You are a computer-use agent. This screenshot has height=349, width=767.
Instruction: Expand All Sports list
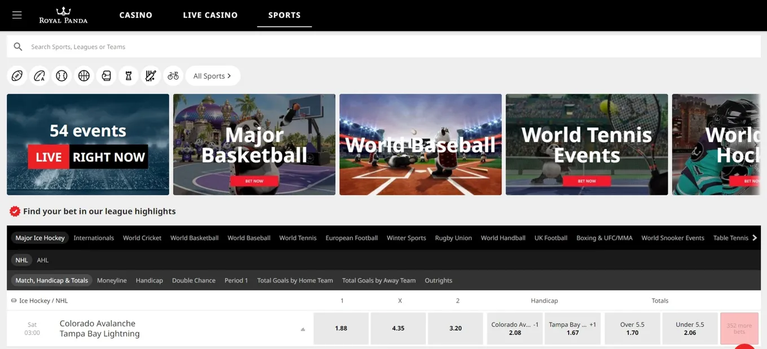click(213, 76)
